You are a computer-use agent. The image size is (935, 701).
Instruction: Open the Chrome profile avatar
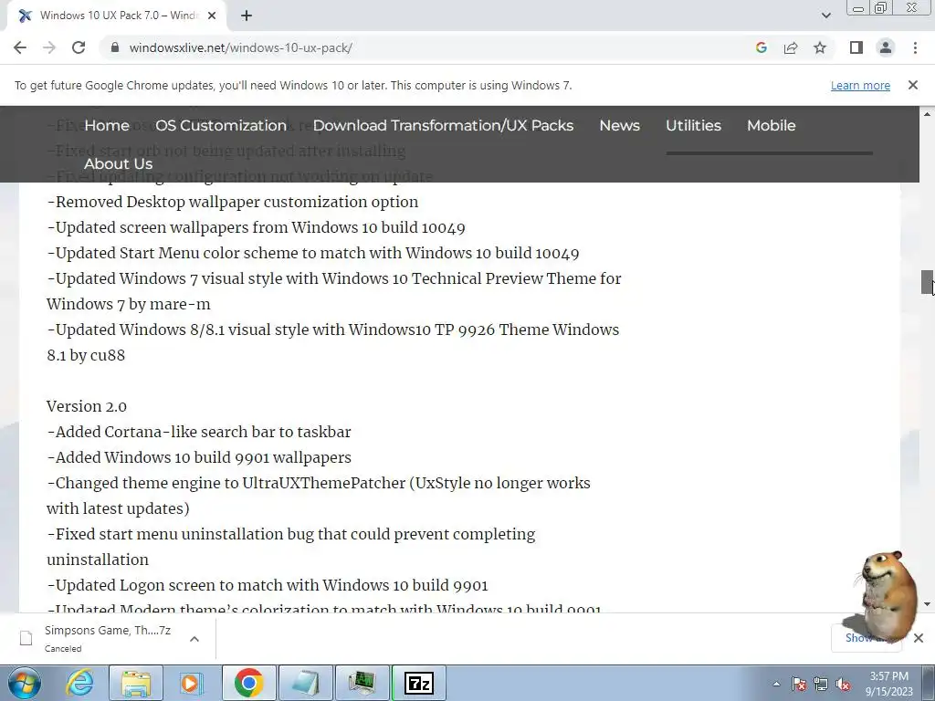pos(886,47)
